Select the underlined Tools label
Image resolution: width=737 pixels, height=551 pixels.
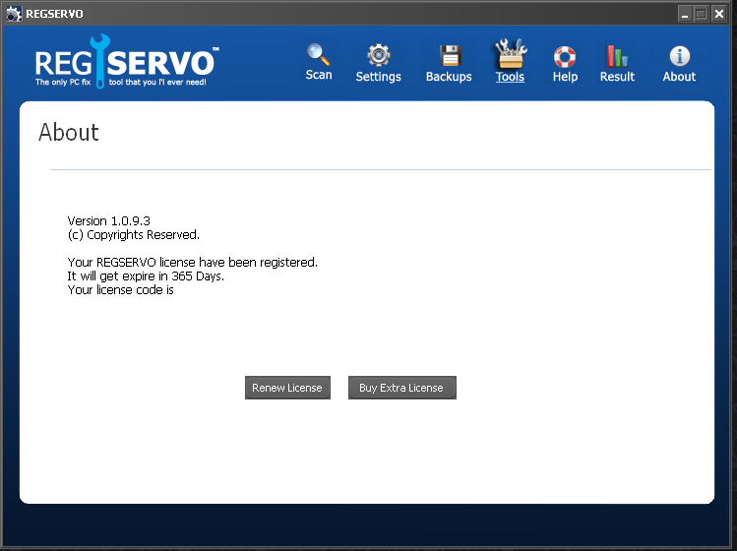(x=510, y=77)
